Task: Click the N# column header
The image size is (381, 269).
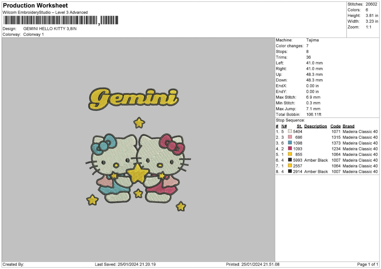Action: coord(284,126)
